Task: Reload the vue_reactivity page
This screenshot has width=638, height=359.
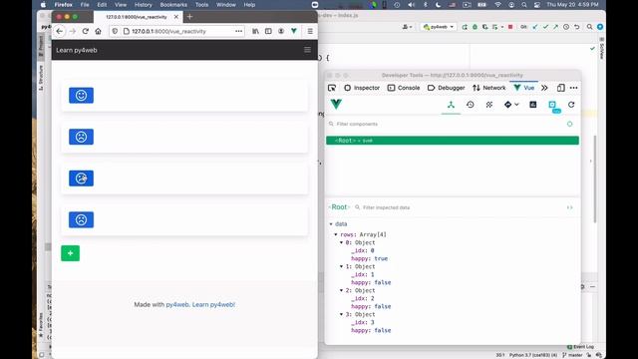Action: pyautogui.click(x=86, y=31)
